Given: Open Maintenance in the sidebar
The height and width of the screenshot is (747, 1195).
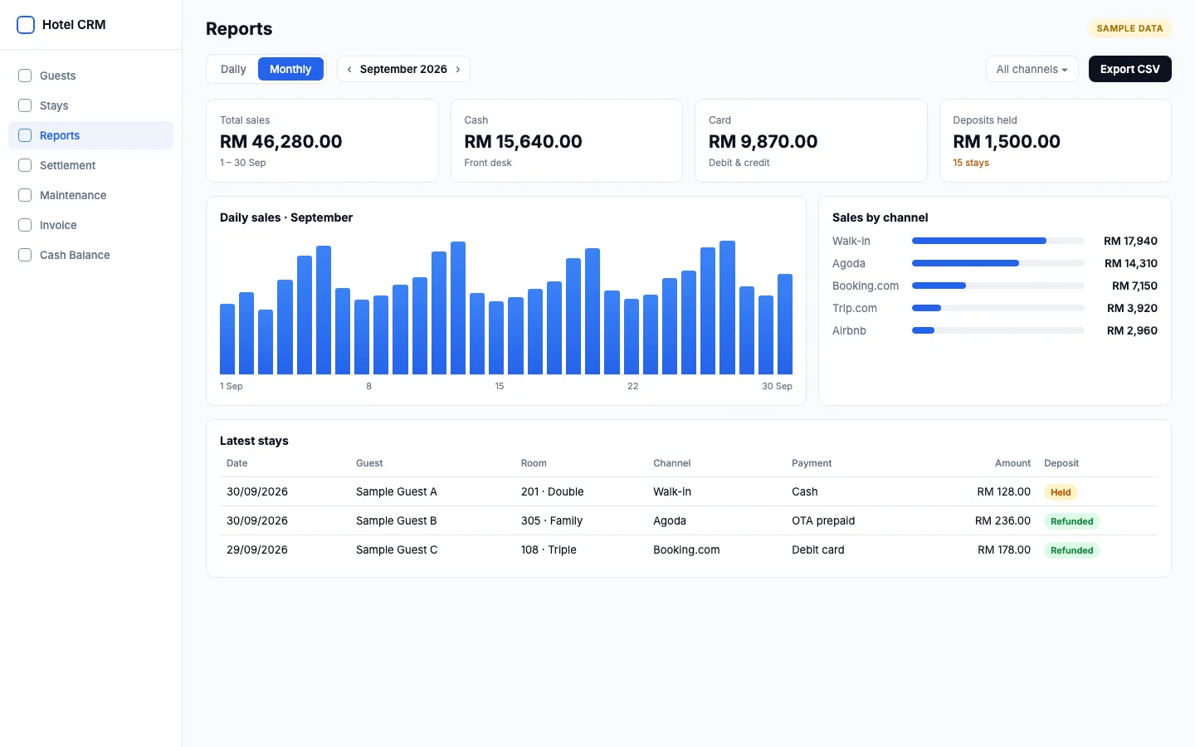Looking at the screenshot, I should [90, 195].
